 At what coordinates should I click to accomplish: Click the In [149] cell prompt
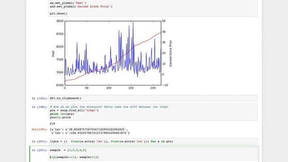pos(39,98)
